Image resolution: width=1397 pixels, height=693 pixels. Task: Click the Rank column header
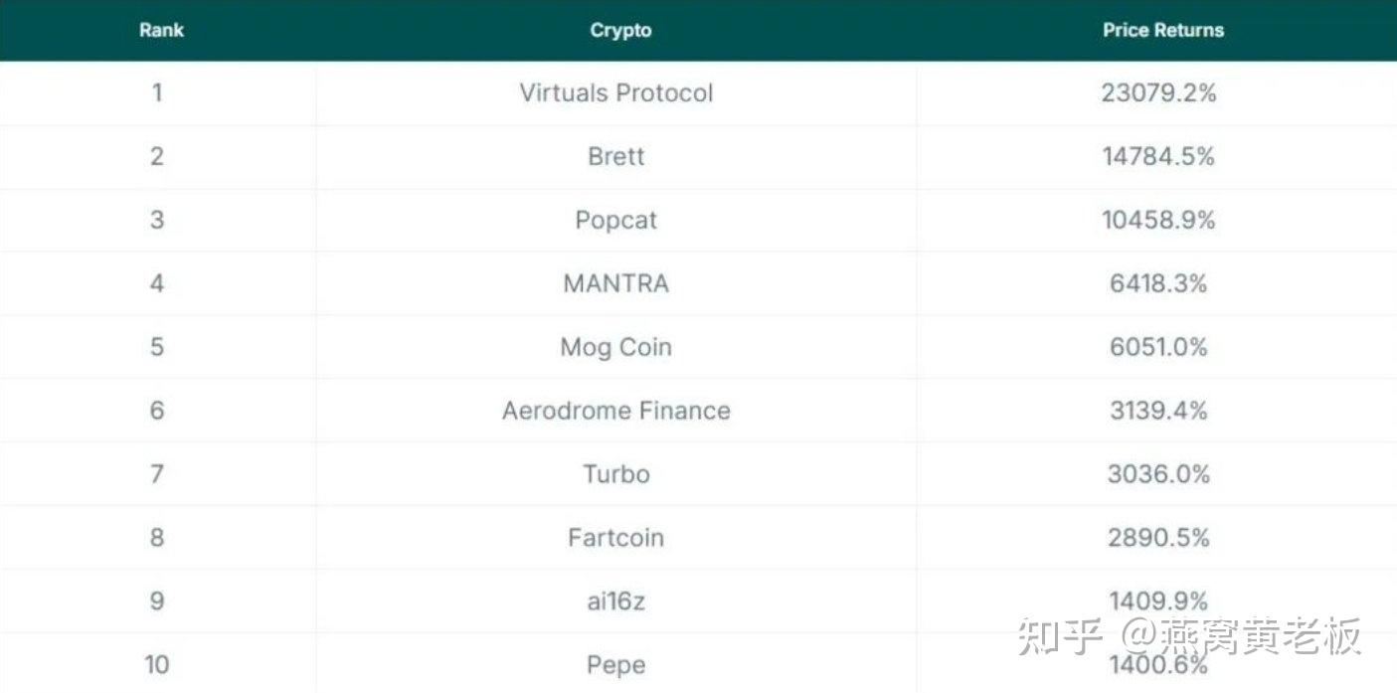click(x=161, y=30)
